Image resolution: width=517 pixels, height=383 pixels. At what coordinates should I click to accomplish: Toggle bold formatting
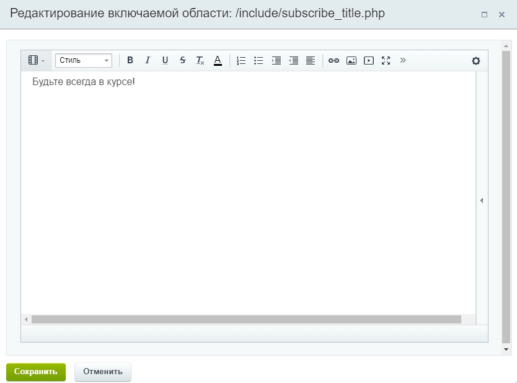coord(130,60)
